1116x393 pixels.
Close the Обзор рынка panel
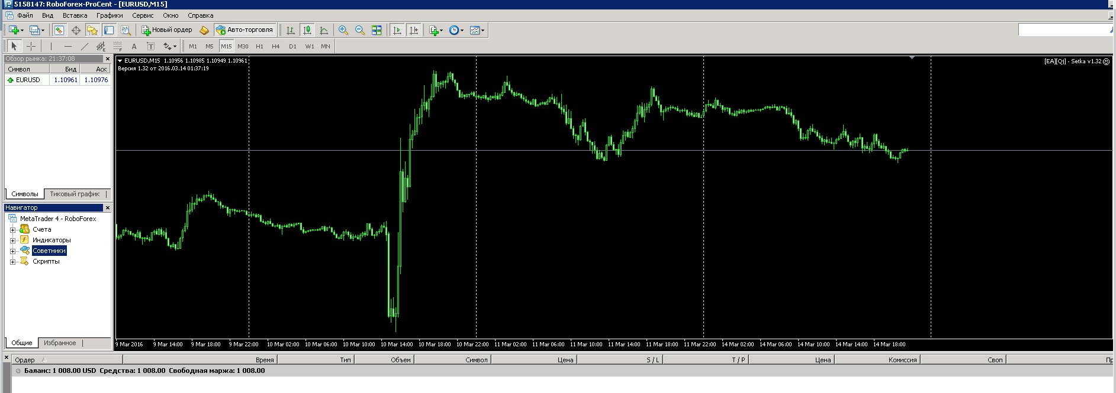107,59
